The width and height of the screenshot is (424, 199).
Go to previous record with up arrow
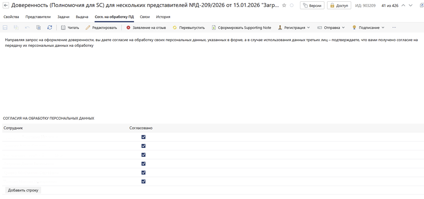pyautogui.click(x=403, y=6)
